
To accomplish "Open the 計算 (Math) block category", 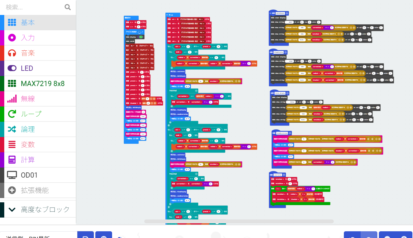I will click(x=28, y=160).
